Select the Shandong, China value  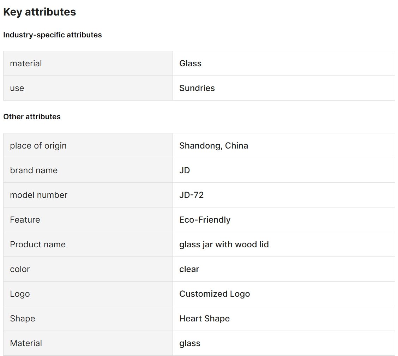tap(214, 146)
